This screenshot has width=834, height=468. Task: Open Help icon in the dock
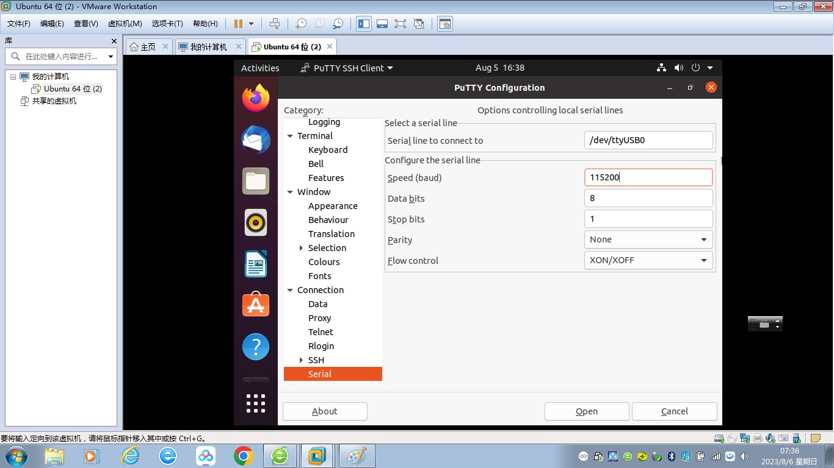coord(256,347)
